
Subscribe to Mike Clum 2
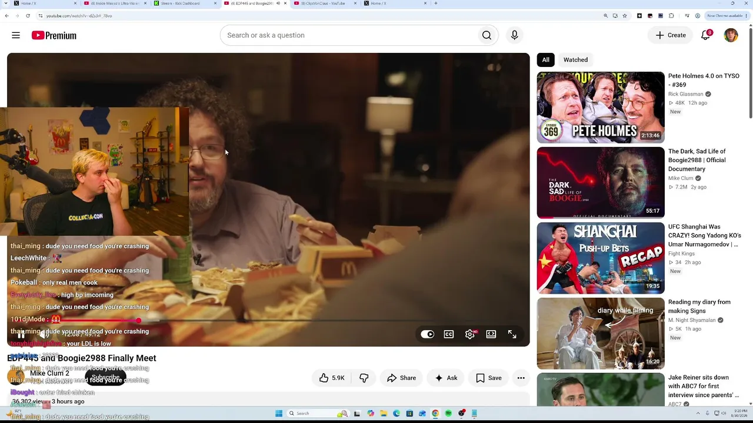coord(105,378)
